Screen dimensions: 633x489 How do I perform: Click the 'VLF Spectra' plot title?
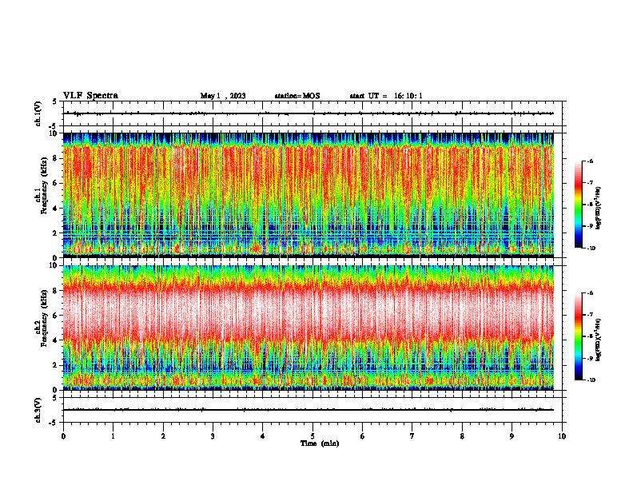pos(90,96)
